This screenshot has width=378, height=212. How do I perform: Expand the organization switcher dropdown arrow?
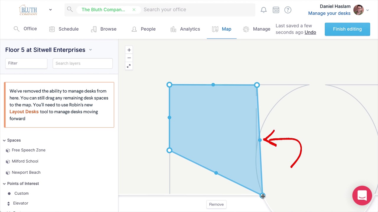point(50,10)
